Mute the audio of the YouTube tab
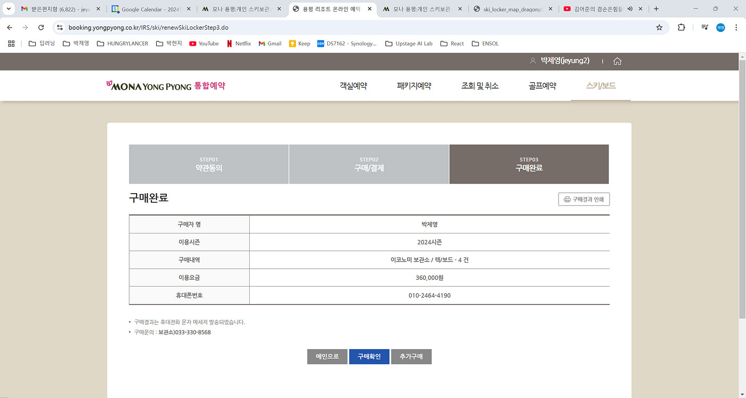 pyautogui.click(x=630, y=9)
